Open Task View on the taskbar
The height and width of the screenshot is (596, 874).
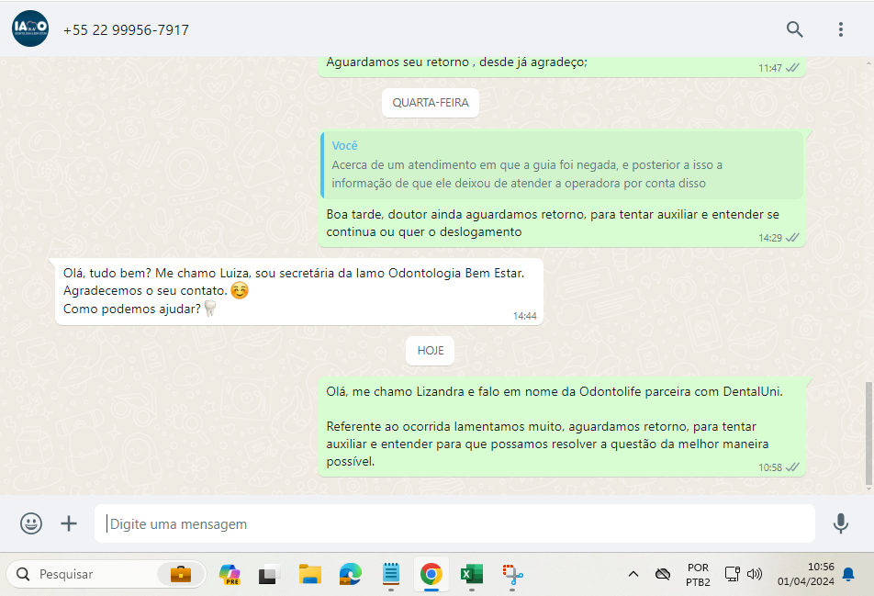pyautogui.click(x=269, y=574)
